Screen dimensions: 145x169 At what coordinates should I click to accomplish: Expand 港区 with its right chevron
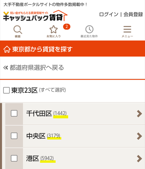pyautogui.click(x=139, y=159)
